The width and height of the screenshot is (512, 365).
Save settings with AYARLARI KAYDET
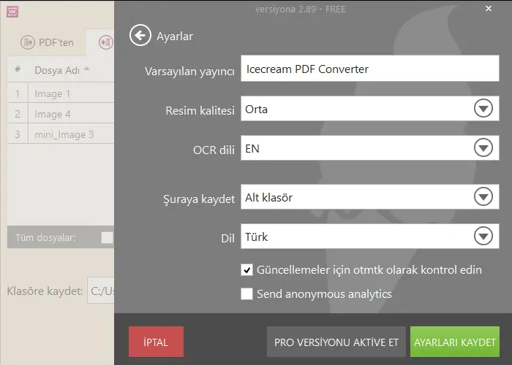click(455, 342)
